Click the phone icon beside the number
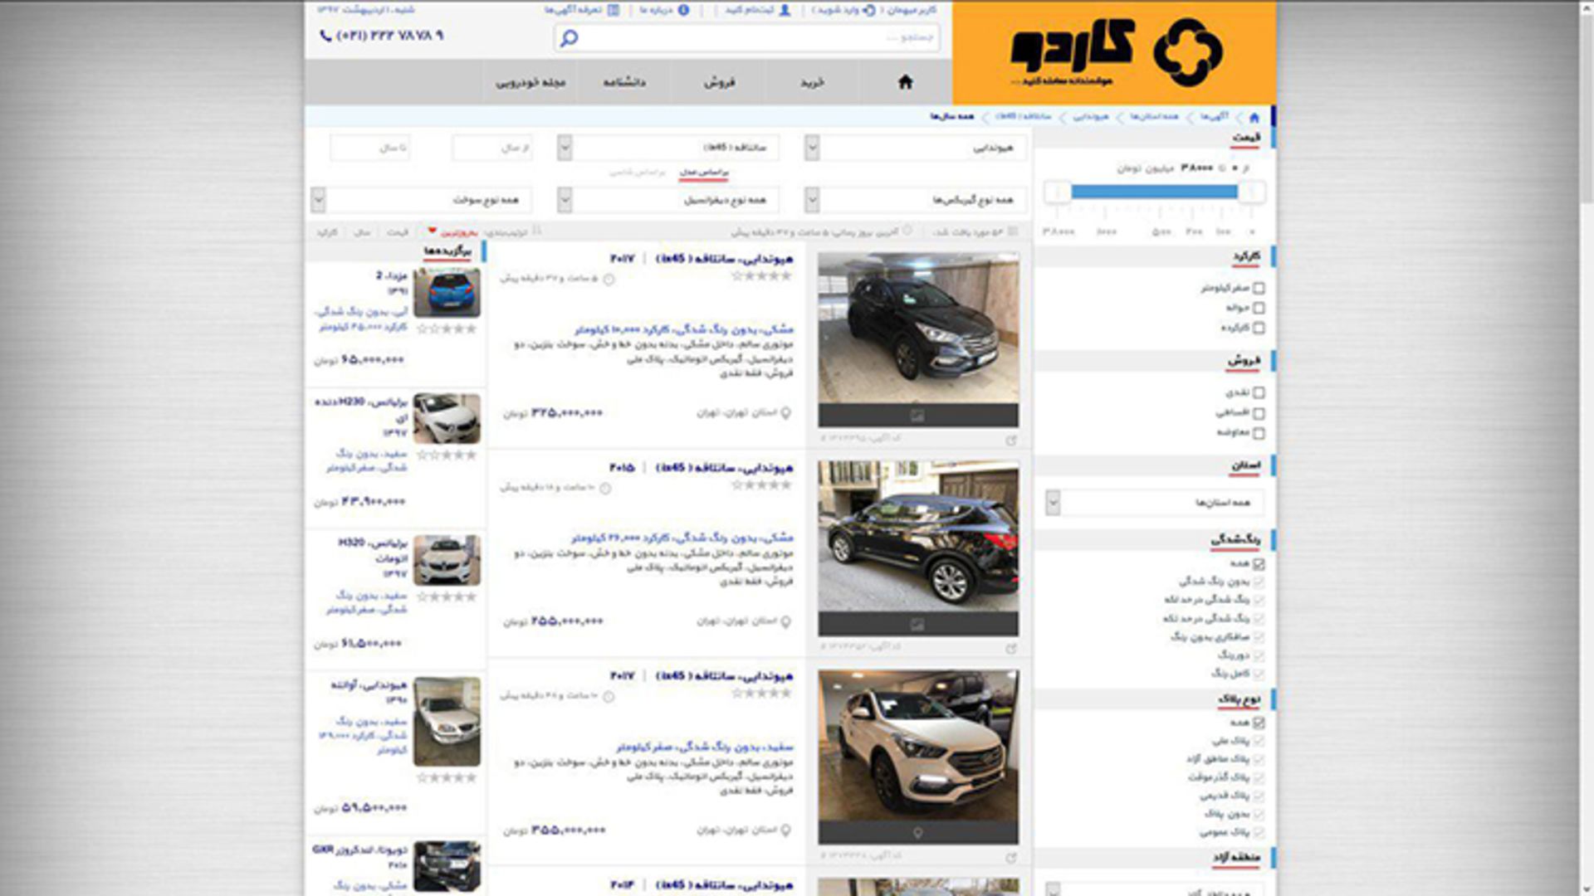 [x=325, y=36]
